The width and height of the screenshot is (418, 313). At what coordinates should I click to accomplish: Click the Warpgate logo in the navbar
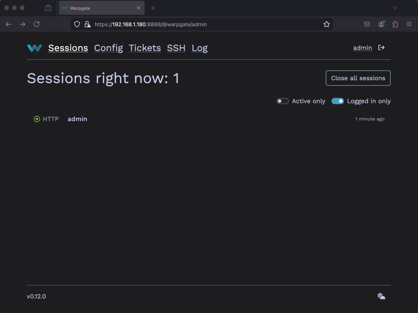(x=34, y=48)
